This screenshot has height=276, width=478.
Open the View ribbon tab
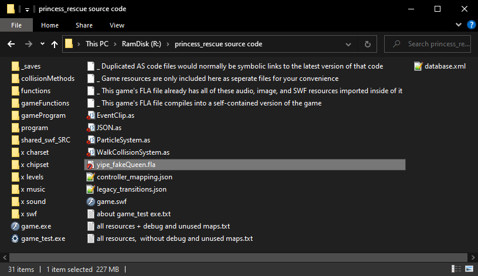click(117, 25)
